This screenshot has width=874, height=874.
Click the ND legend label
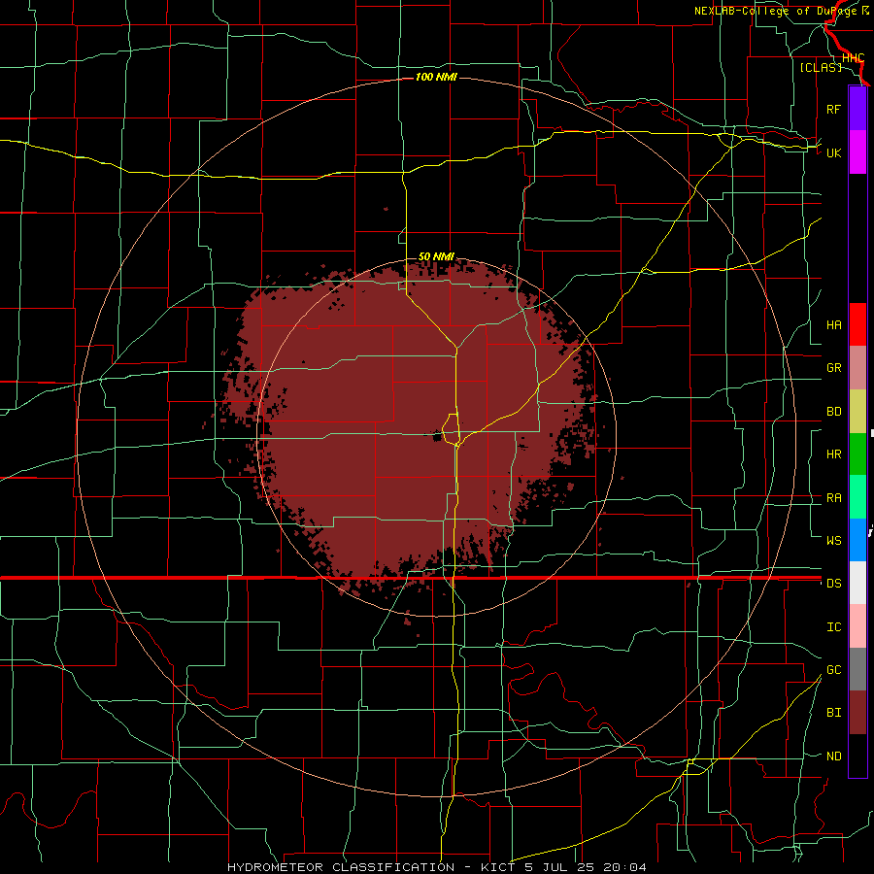833,756
